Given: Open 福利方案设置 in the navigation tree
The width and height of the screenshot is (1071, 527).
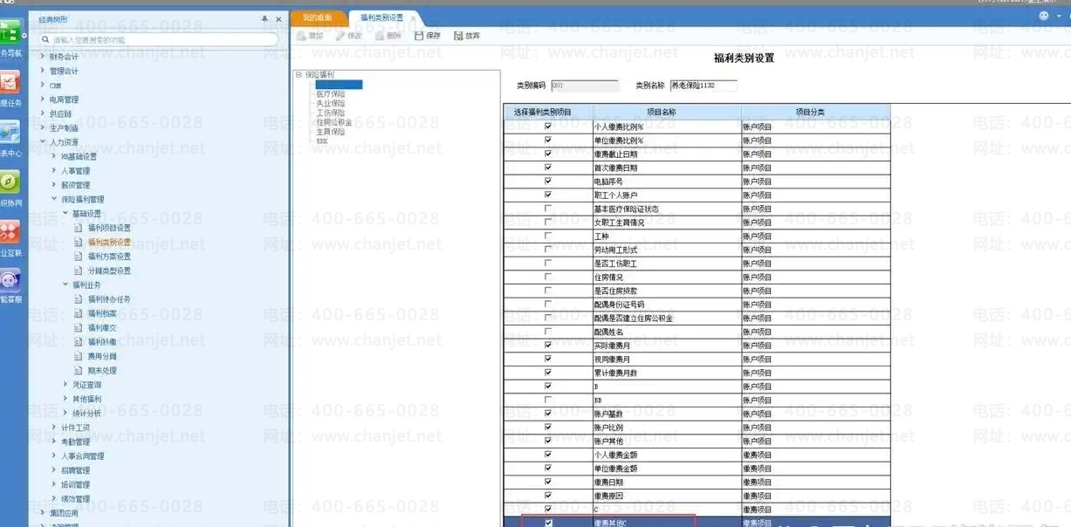Looking at the screenshot, I should pyautogui.click(x=109, y=257).
